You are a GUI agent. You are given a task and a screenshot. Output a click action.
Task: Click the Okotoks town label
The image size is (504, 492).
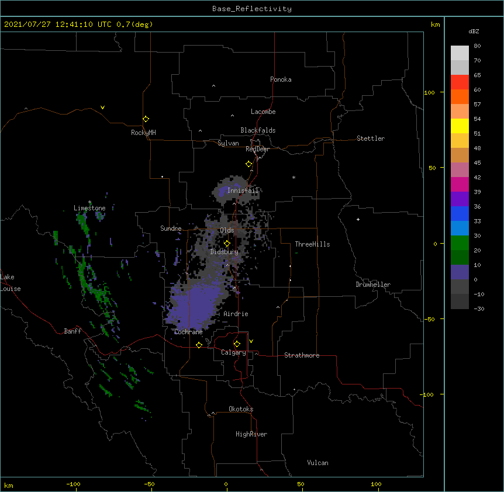(241, 409)
